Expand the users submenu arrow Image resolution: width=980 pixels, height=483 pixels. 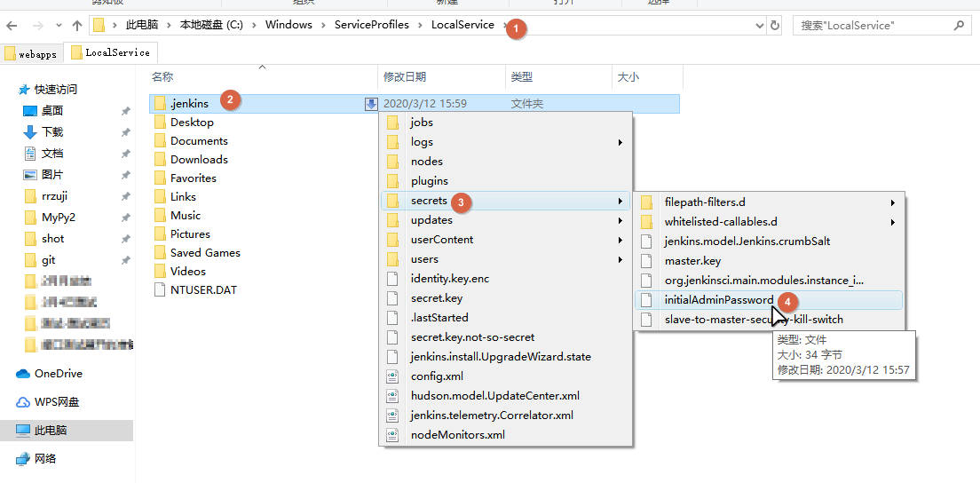coord(620,259)
